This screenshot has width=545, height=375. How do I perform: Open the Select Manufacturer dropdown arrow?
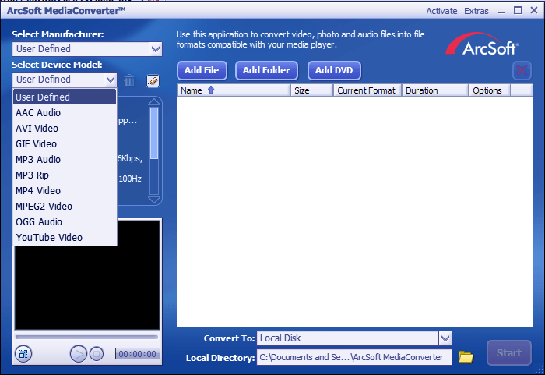[x=156, y=49]
